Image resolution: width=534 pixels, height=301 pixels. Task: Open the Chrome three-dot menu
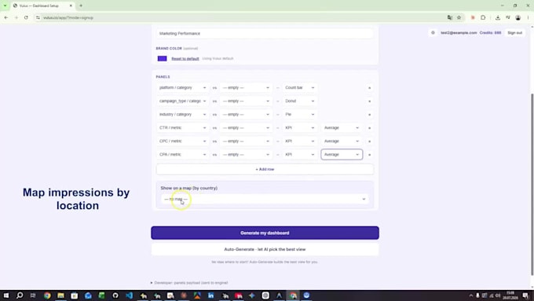[x=529, y=18]
